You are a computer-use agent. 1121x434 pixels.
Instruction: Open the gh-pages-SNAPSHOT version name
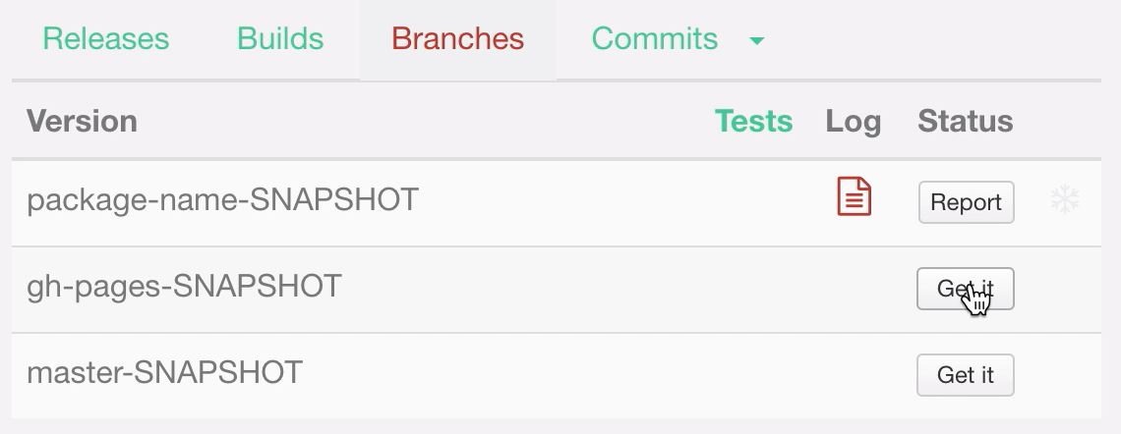tap(184, 286)
